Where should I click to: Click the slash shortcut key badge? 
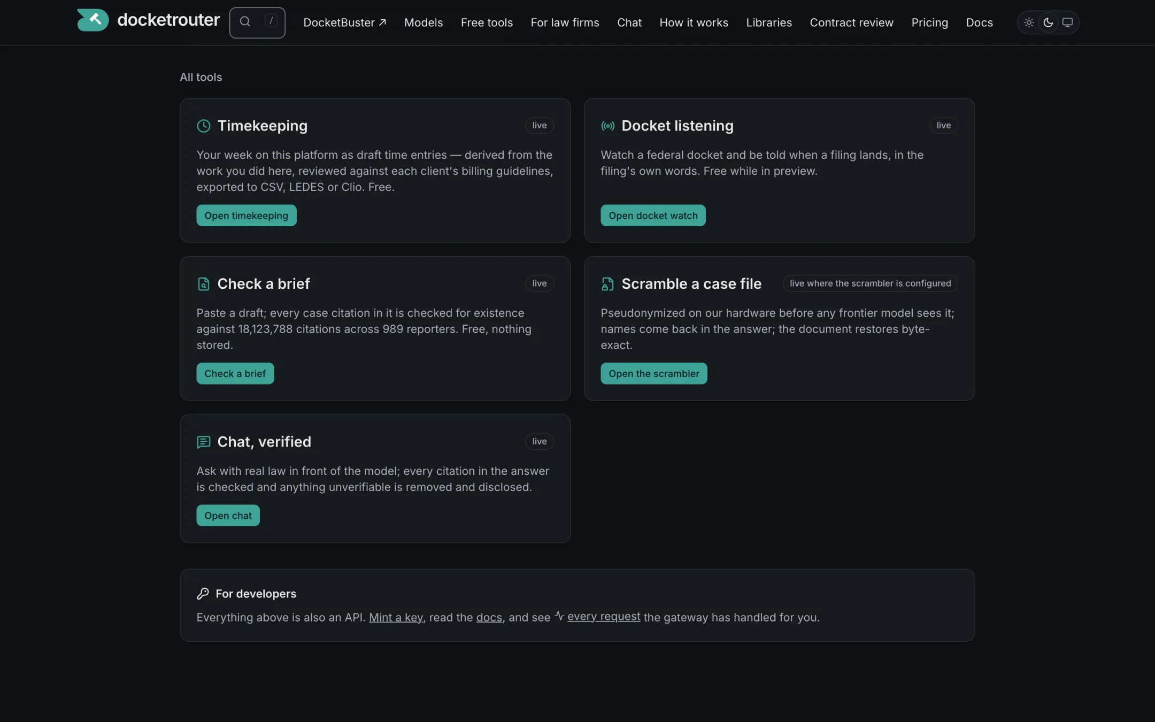(x=271, y=21)
